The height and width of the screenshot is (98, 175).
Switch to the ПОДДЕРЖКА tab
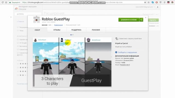point(76,30)
